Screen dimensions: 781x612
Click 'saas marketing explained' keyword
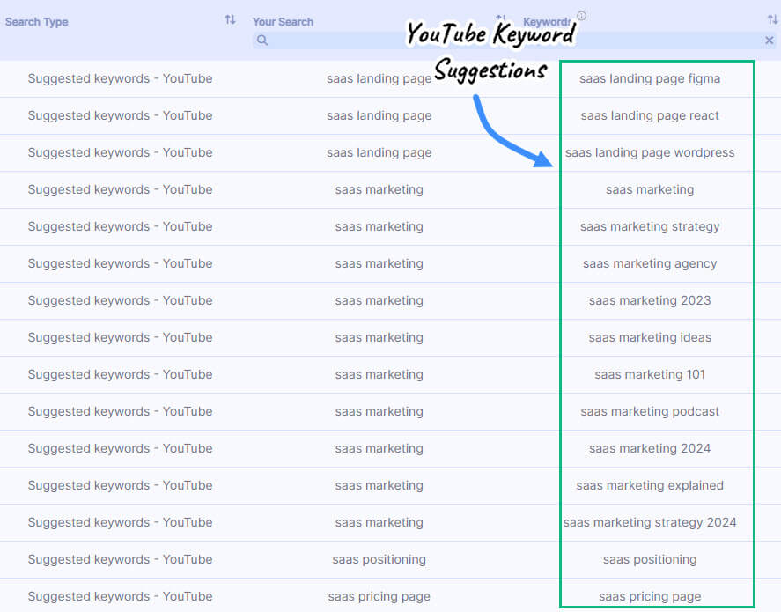point(650,486)
